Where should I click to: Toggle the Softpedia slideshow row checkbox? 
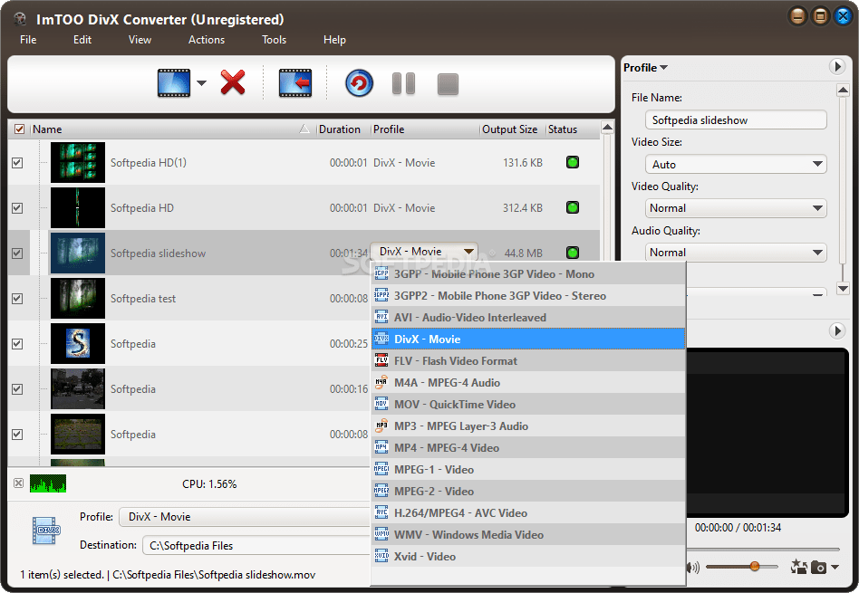17,253
